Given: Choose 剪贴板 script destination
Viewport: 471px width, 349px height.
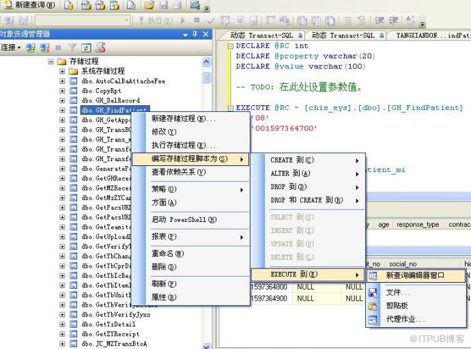Looking at the screenshot, I should point(416,306).
